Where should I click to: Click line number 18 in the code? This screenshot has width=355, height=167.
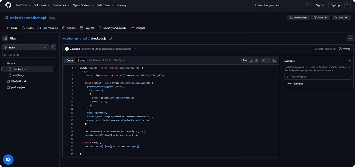pyautogui.click(x=72, y=131)
